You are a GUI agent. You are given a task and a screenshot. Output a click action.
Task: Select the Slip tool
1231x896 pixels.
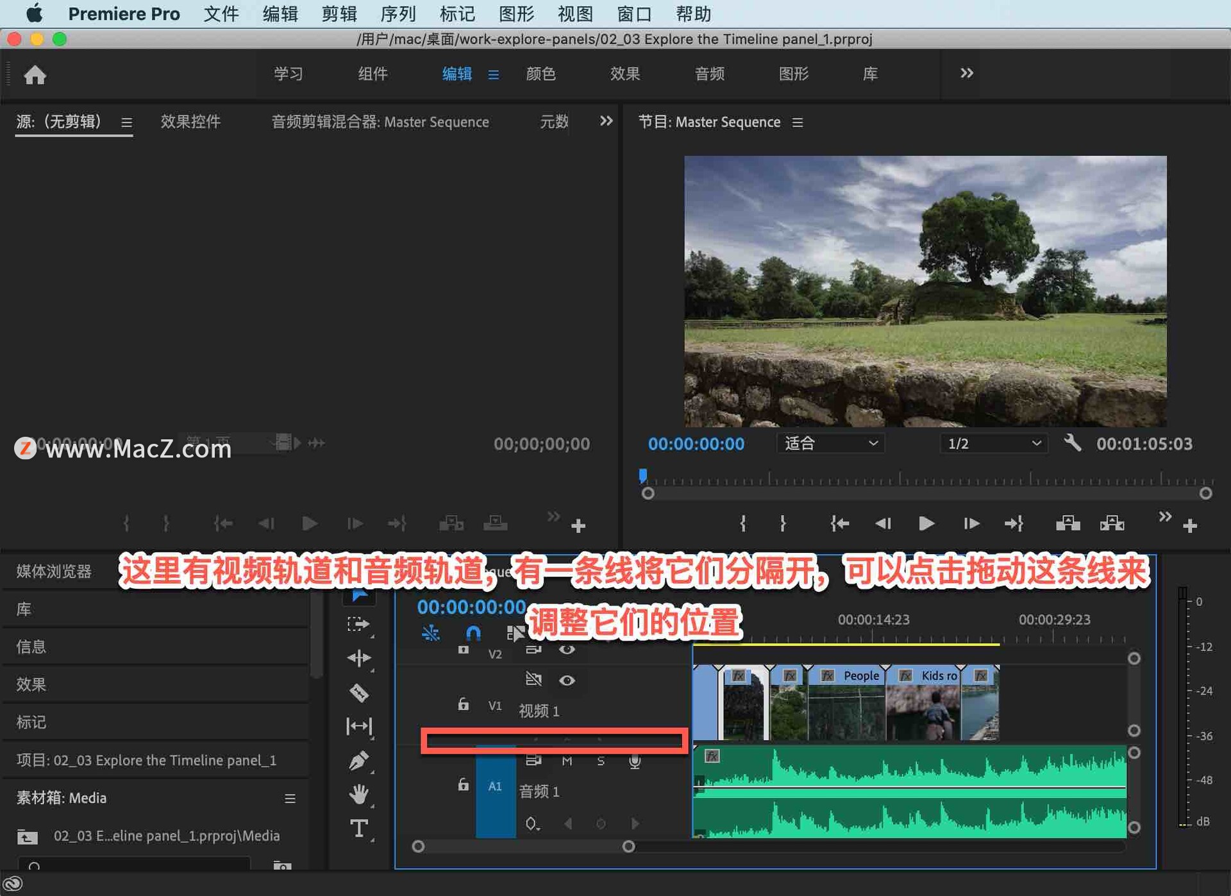[x=358, y=726]
